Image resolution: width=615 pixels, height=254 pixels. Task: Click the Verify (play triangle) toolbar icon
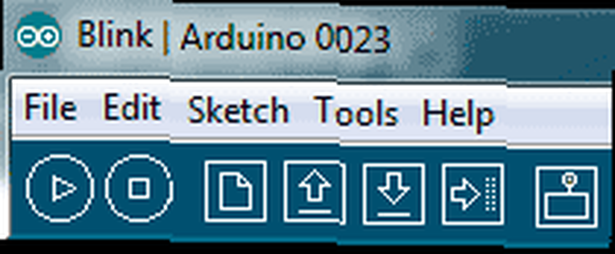[x=60, y=188]
